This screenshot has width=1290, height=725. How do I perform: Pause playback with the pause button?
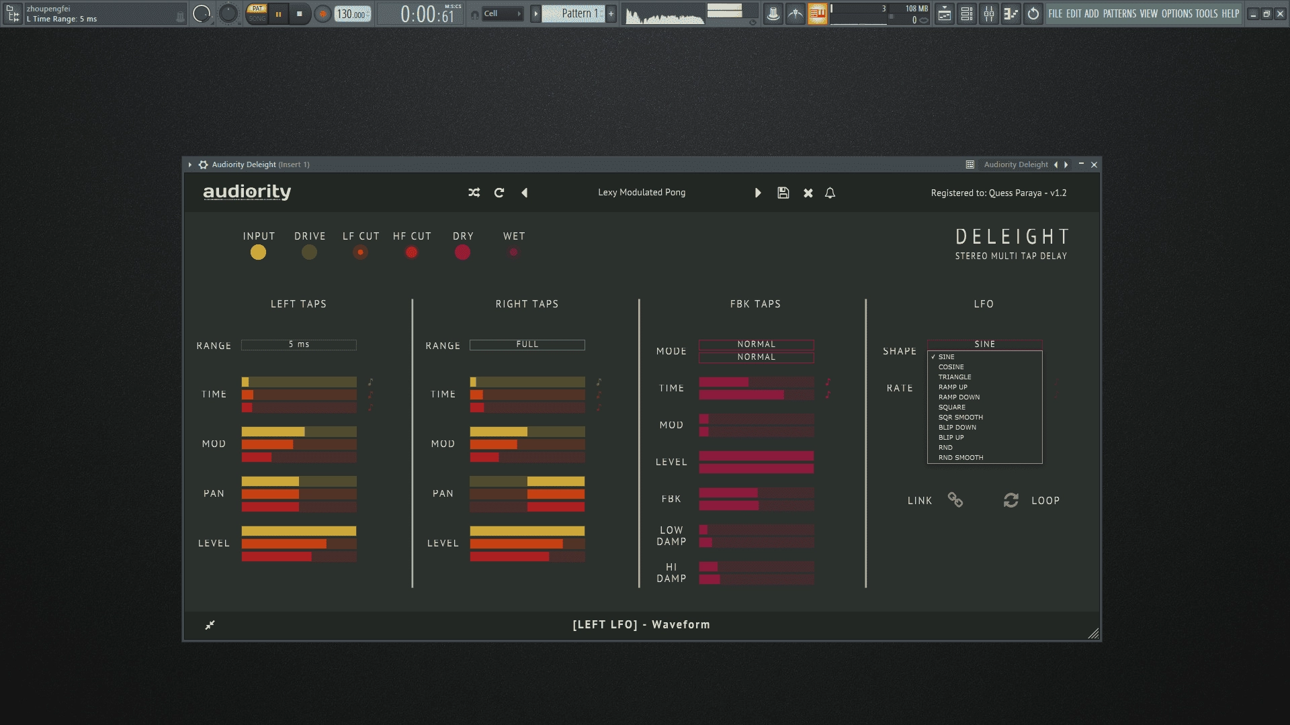[278, 13]
